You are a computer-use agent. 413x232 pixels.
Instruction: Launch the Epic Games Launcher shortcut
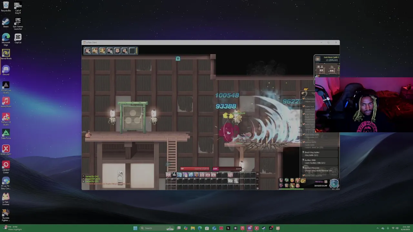(x=18, y=24)
